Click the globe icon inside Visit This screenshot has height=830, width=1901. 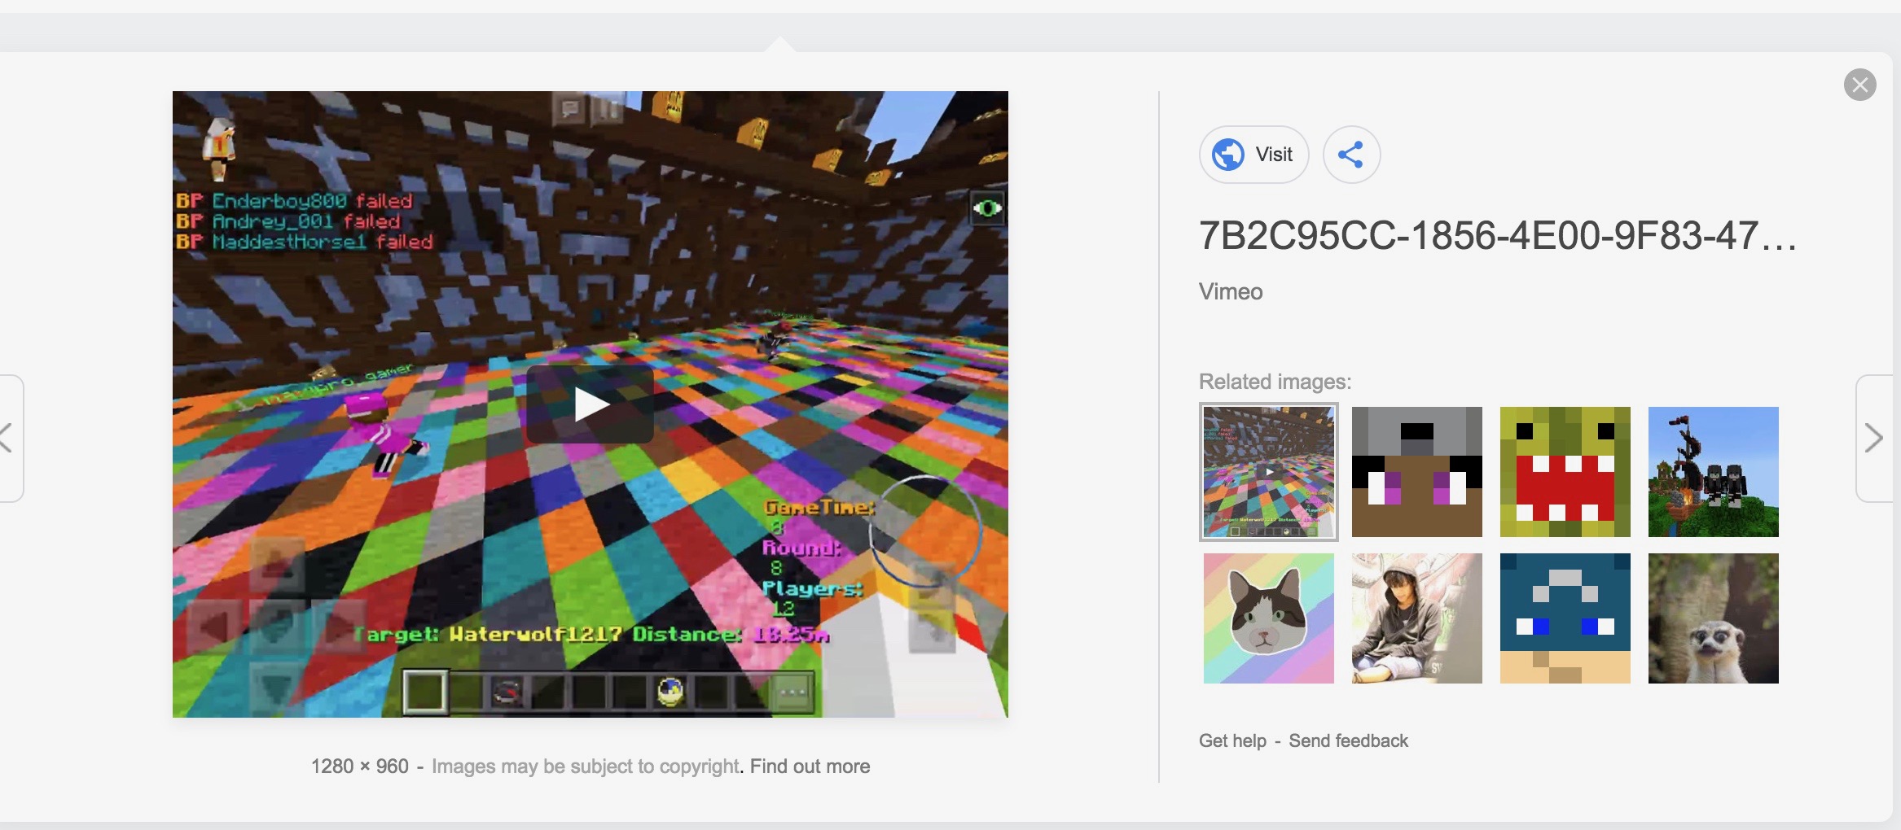tap(1228, 155)
